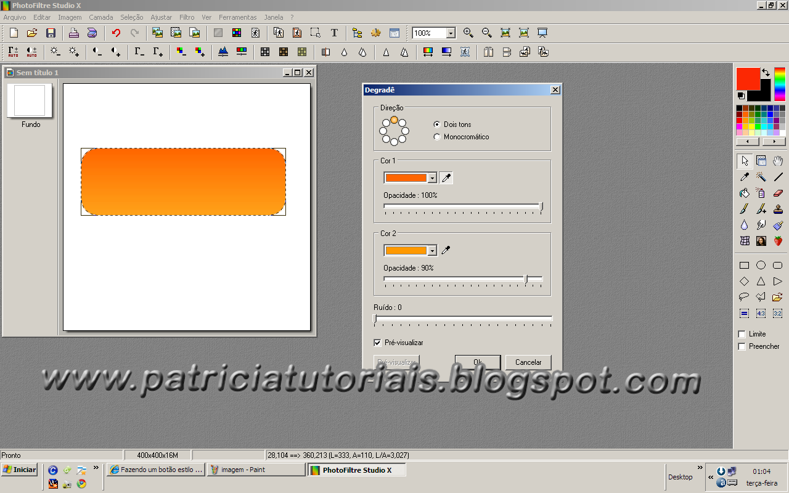
Task: Click the rainbow color spectrum strip
Action: click(780, 84)
